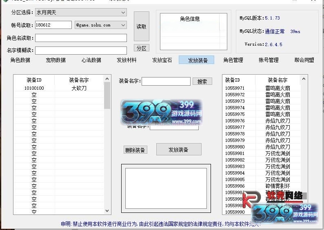Go to the 角色管理 tab
The width and height of the screenshot is (324, 230).
coord(233,60)
